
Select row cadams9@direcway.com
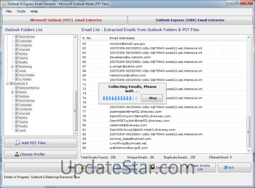(163, 125)
